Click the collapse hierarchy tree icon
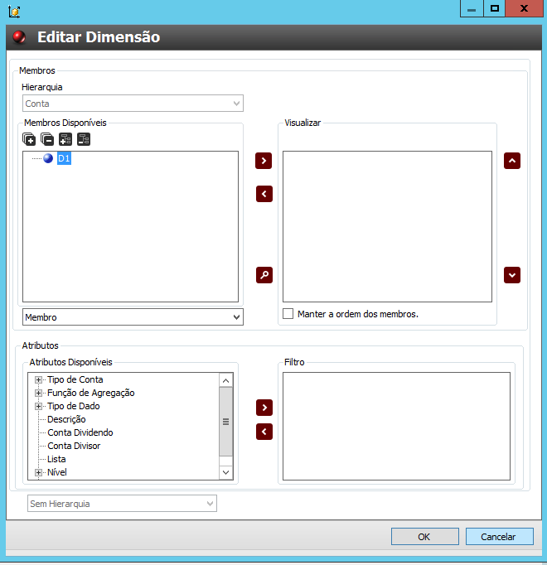Image resolution: width=547 pixels, height=565 pixels. 84,139
